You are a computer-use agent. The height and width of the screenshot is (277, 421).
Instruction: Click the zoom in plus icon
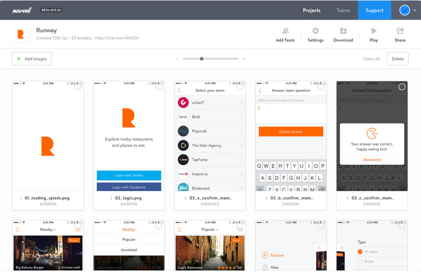tap(244, 59)
